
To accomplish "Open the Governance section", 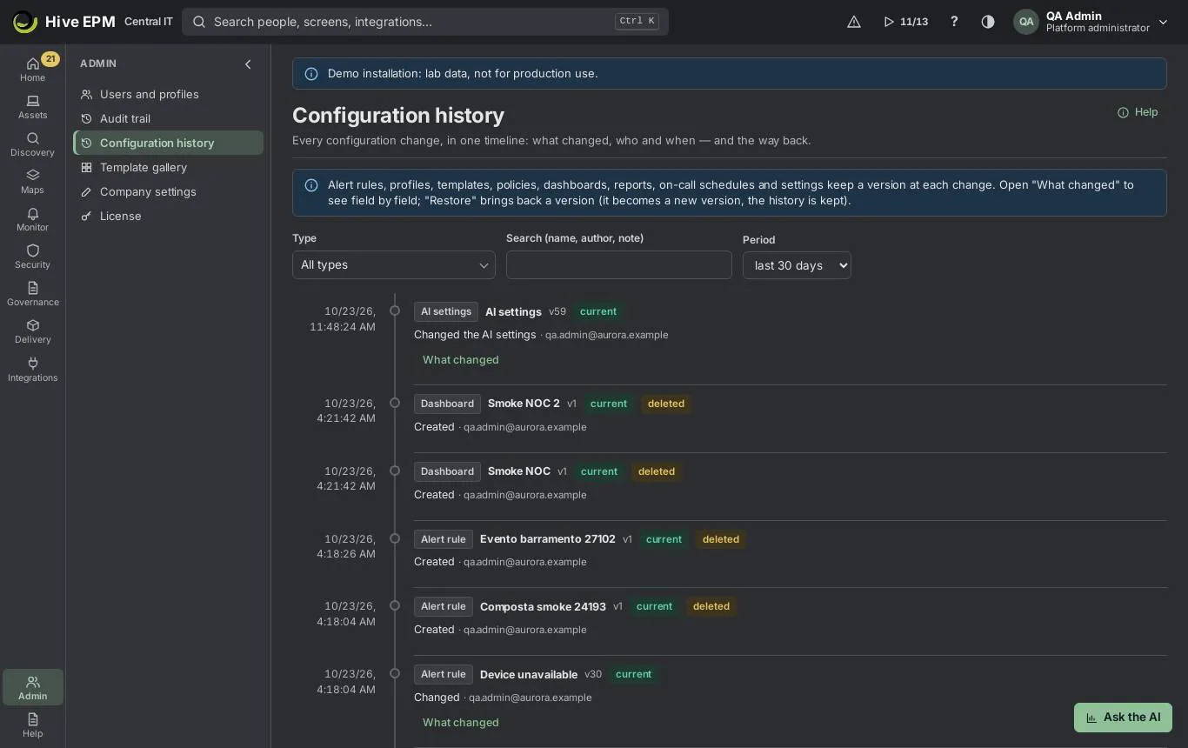I will [32, 294].
